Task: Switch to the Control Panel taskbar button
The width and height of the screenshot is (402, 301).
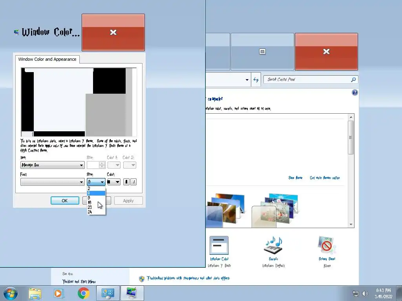Action: click(x=108, y=293)
